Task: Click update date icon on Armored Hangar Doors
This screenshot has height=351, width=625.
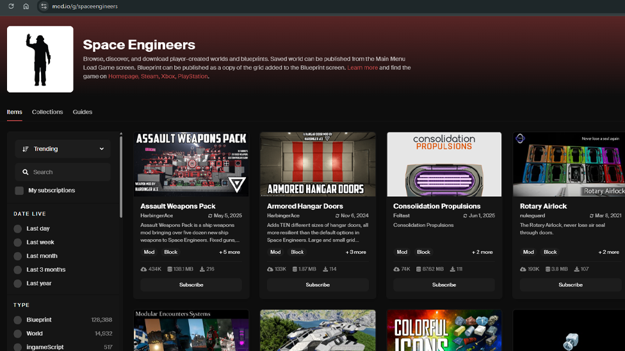Action: pos(337,215)
